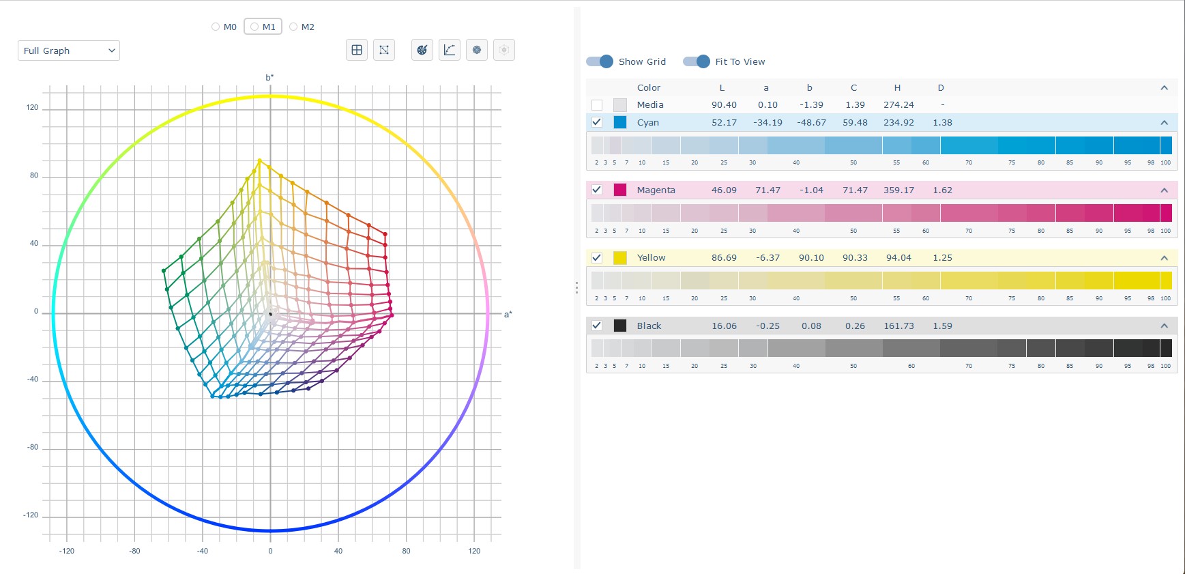Collapse the Yellow tone ramp section
This screenshot has width=1185, height=574.
pyautogui.click(x=1165, y=258)
